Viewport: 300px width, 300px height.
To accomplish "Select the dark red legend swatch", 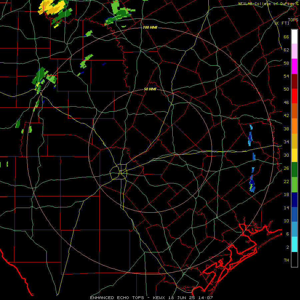I will tap(294, 81).
